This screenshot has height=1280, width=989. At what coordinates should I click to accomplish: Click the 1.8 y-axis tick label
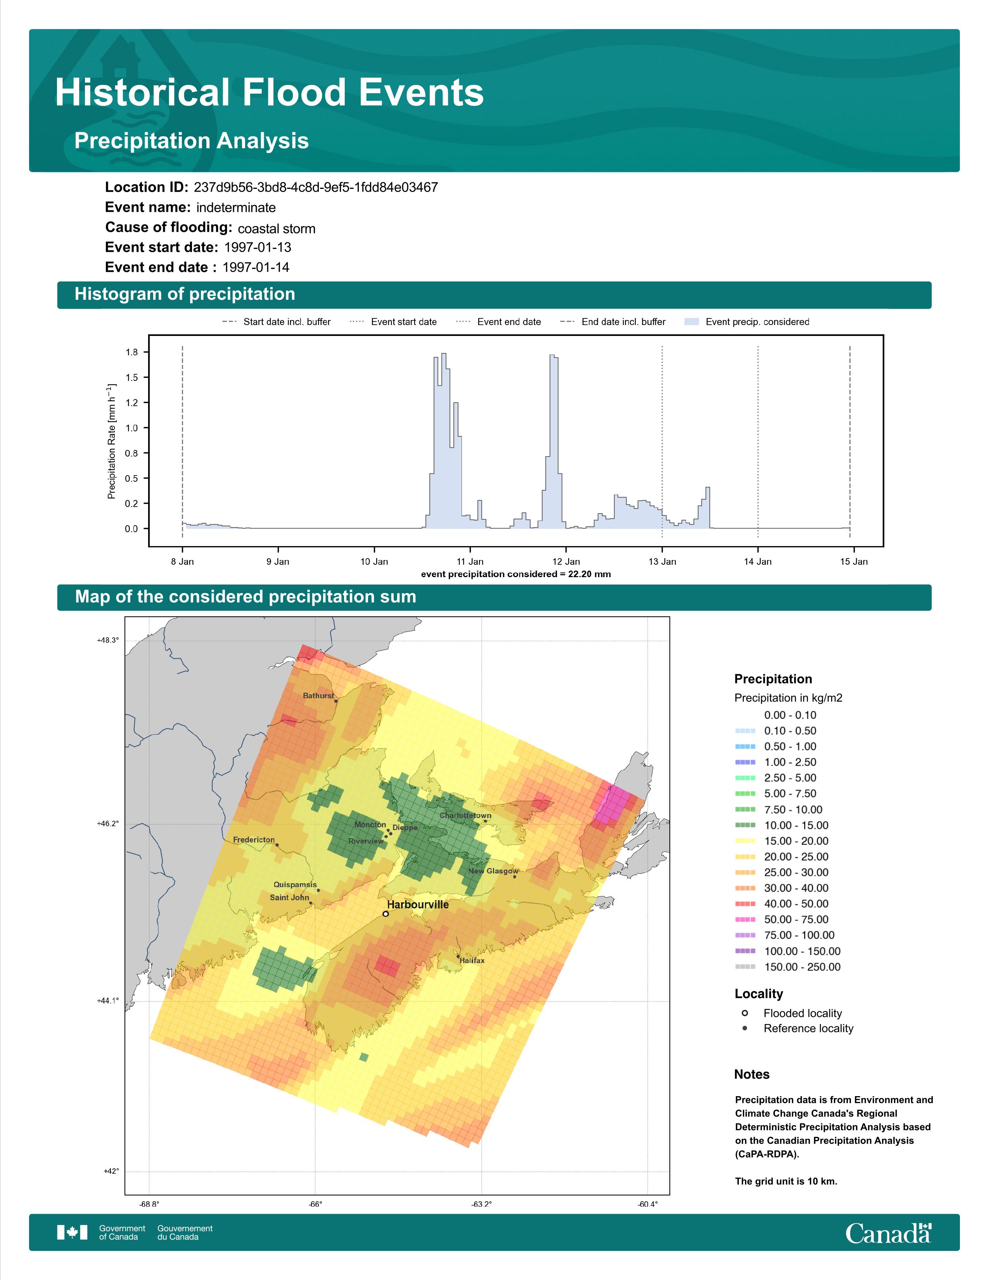tap(132, 352)
